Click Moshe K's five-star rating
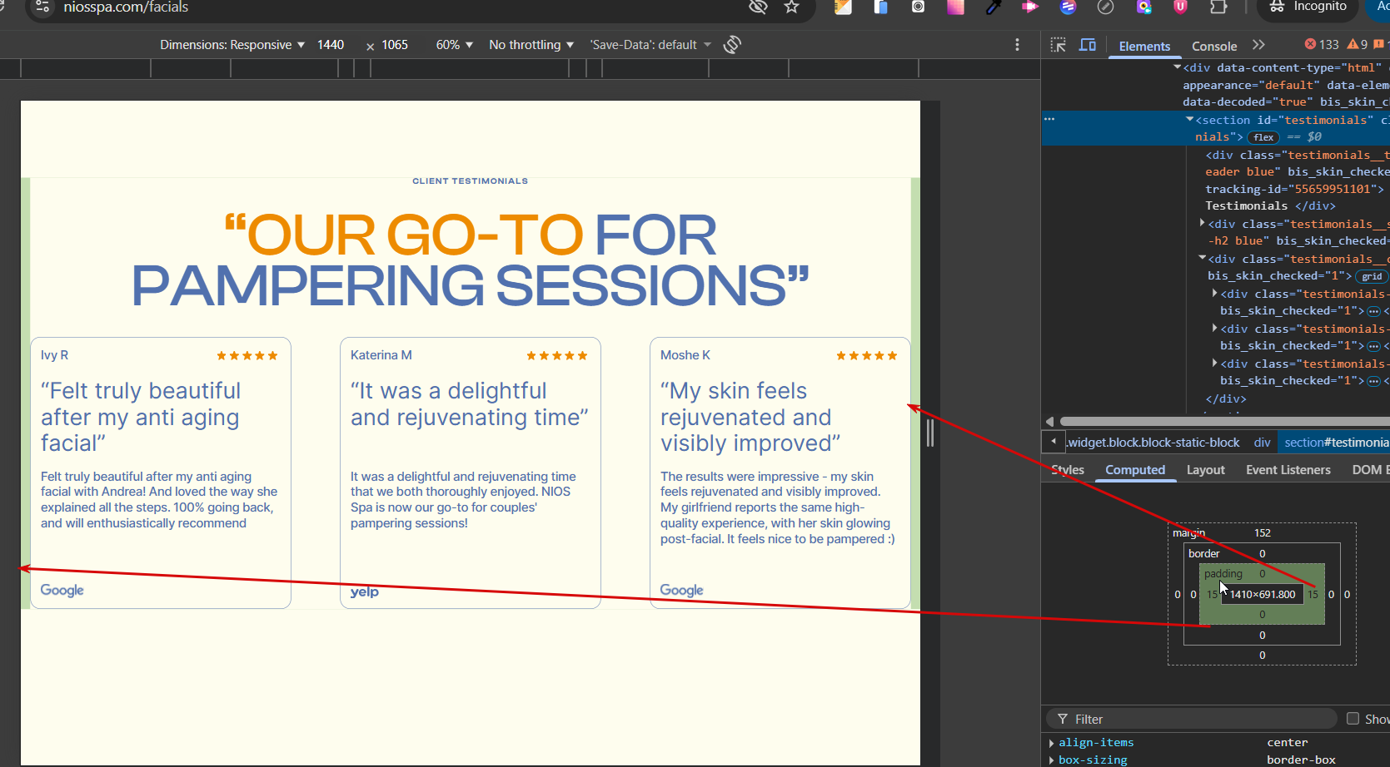 [867, 355]
